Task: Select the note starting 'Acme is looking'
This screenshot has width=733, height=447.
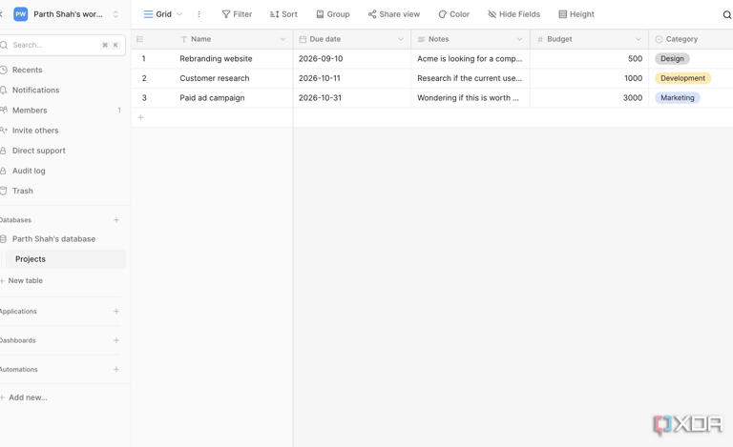Action: (471, 59)
